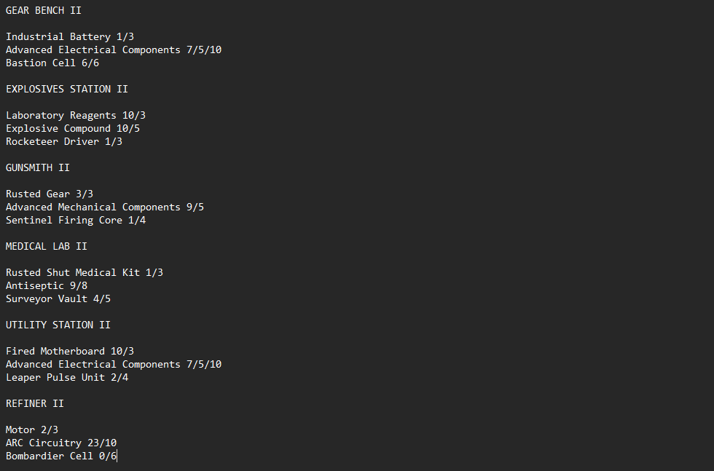Click the MEDICAL LAB II heading
This screenshot has width=714, height=471.
click(x=47, y=246)
